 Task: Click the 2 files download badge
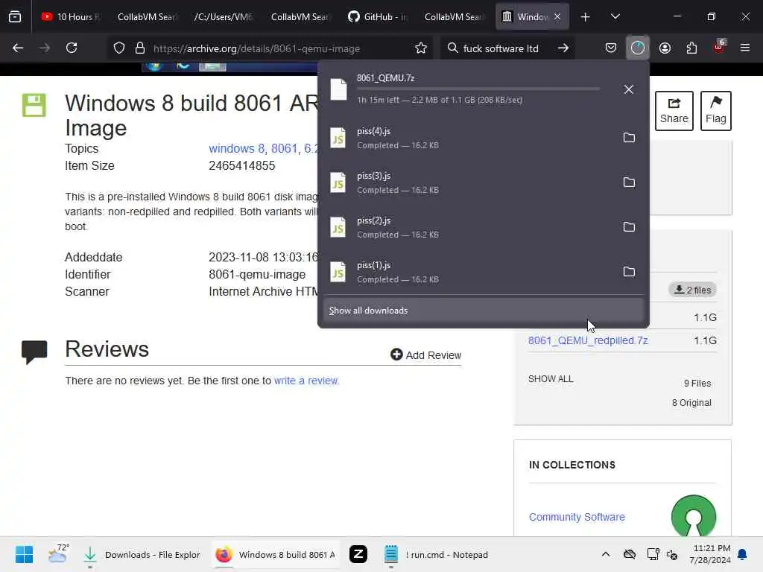point(692,290)
